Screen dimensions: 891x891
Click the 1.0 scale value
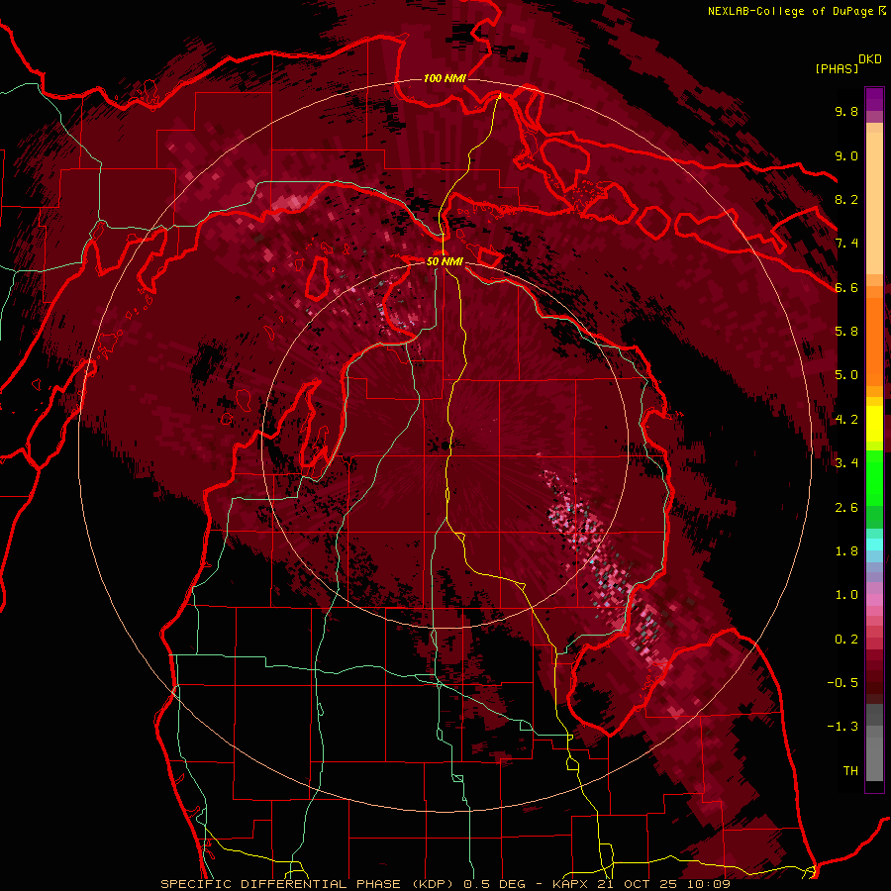click(846, 595)
